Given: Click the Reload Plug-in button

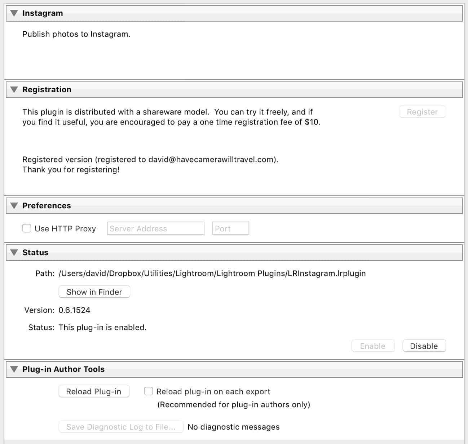Looking at the screenshot, I should pyautogui.click(x=94, y=391).
